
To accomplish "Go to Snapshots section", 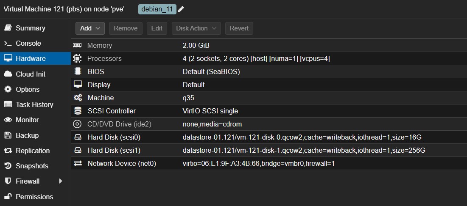I will tap(32, 166).
